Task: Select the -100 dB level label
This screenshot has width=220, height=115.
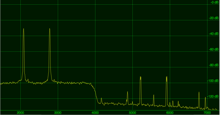Action: pos(213,81)
